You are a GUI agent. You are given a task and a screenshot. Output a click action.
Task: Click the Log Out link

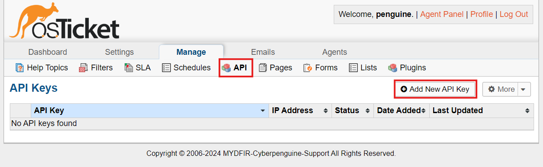tap(514, 14)
